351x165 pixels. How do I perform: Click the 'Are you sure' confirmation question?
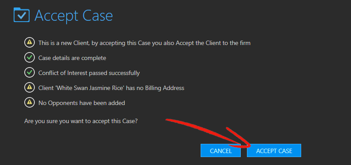81,121
